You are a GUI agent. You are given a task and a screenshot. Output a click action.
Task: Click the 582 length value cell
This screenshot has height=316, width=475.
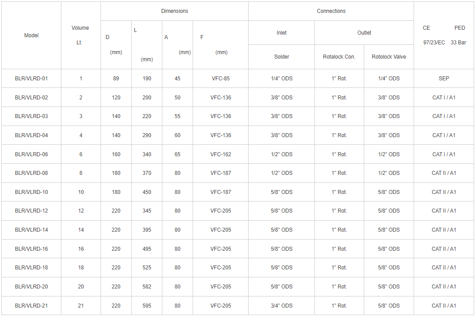(147, 287)
